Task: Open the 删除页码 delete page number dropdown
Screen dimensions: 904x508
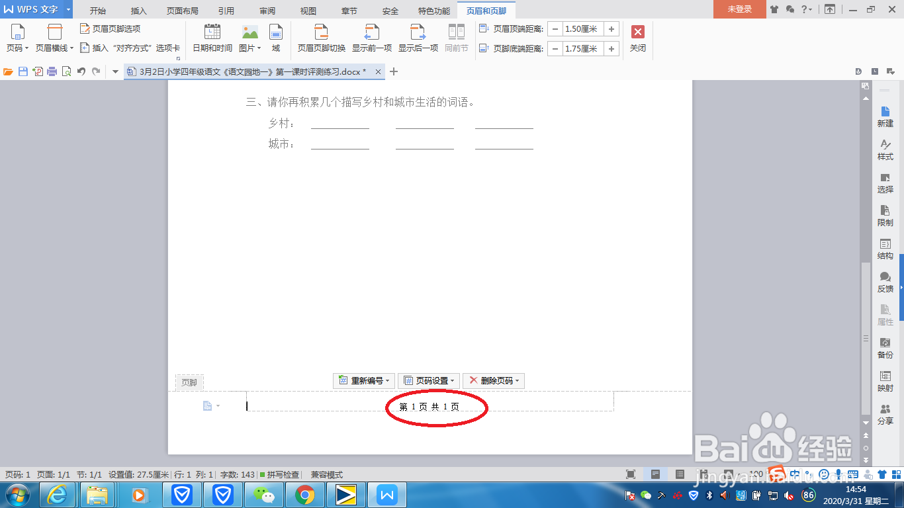Action: click(x=494, y=380)
